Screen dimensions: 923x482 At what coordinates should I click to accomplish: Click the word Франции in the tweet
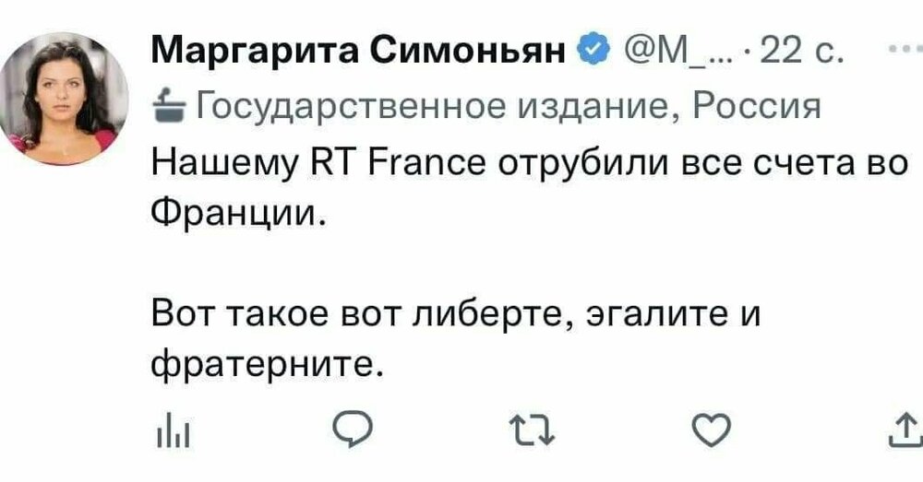[x=238, y=218]
